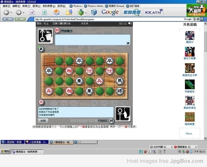
Task: Flip the face-down green piece at A3
Action: click(x=49, y=81)
